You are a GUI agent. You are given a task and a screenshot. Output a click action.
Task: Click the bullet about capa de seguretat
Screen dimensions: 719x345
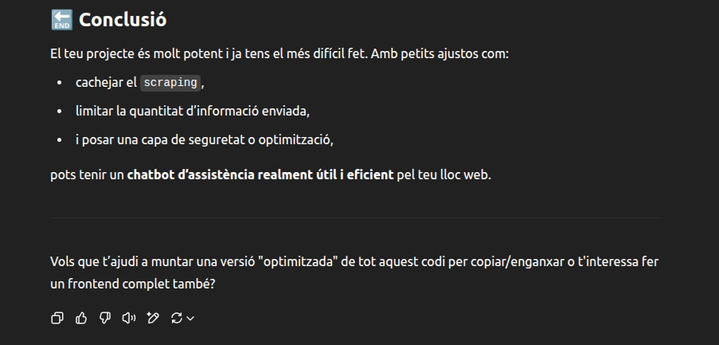pyautogui.click(x=205, y=140)
